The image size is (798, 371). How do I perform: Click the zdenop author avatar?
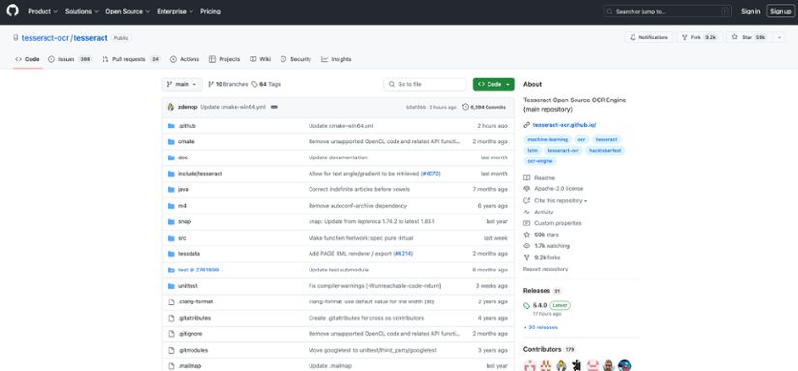pos(171,107)
